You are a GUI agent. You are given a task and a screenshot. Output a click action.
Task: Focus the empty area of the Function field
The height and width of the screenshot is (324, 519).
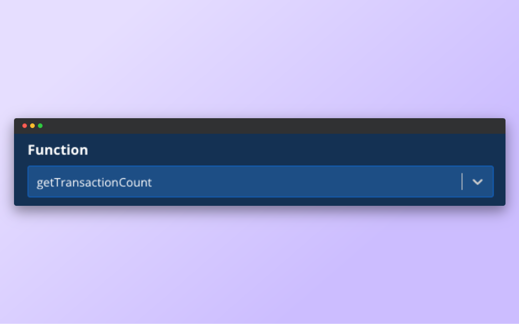pyautogui.click(x=305, y=181)
